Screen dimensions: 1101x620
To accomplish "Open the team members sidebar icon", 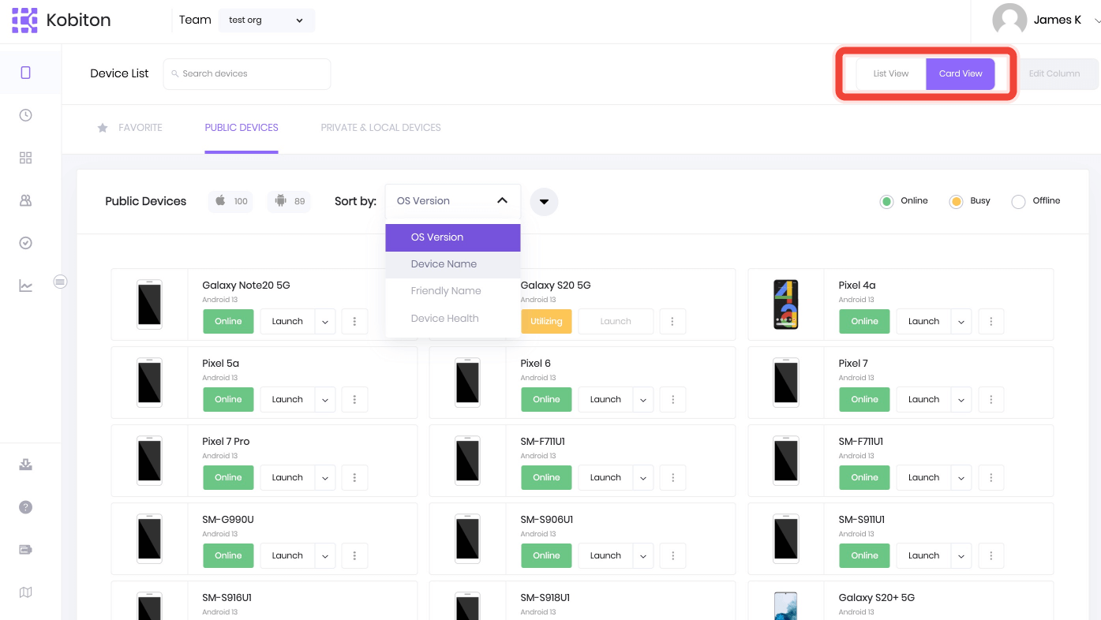I will (25, 200).
